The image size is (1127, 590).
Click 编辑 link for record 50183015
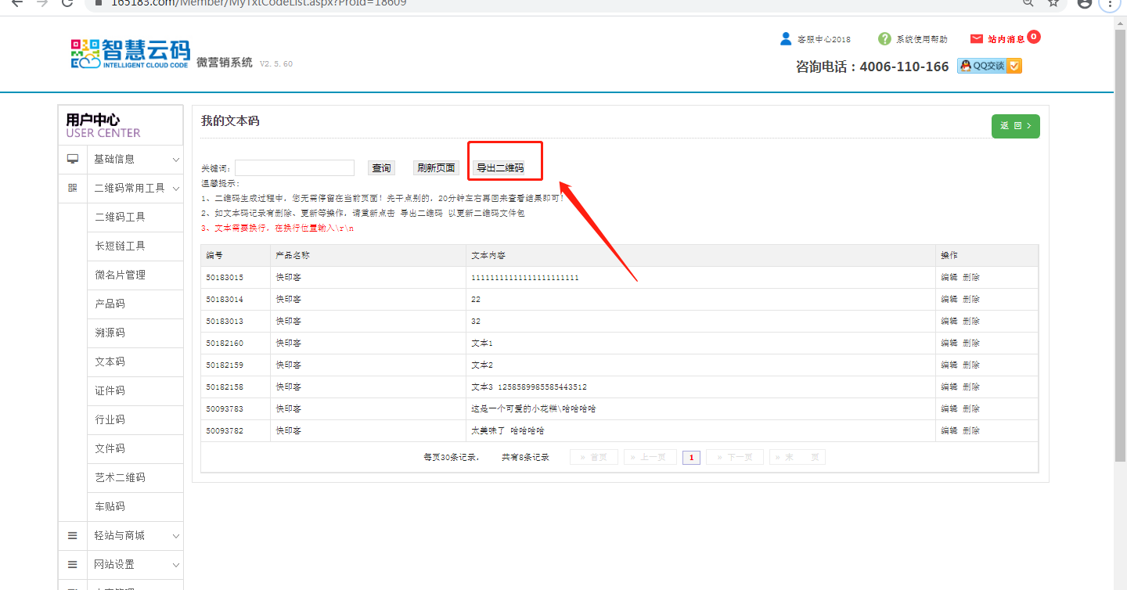coord(949,277)
